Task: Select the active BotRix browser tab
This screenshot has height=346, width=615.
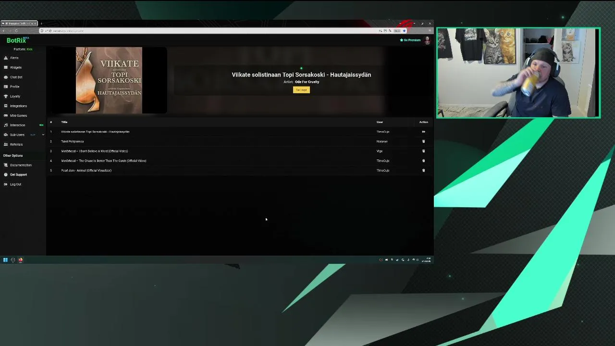Action: pos(19,23)
